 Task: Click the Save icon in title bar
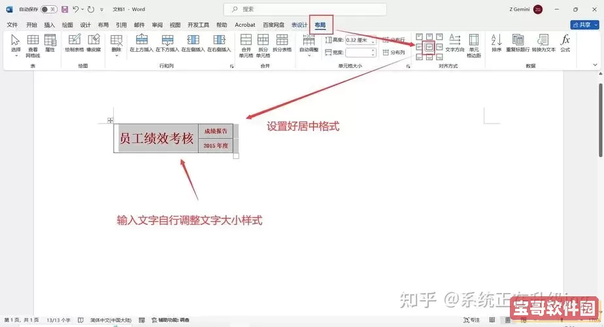pos(65,9)
